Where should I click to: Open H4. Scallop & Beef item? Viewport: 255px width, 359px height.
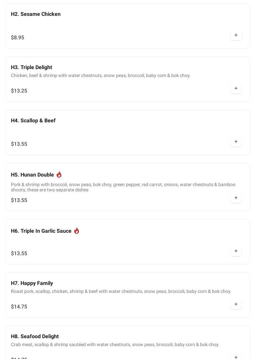click(x=33, y=121)
